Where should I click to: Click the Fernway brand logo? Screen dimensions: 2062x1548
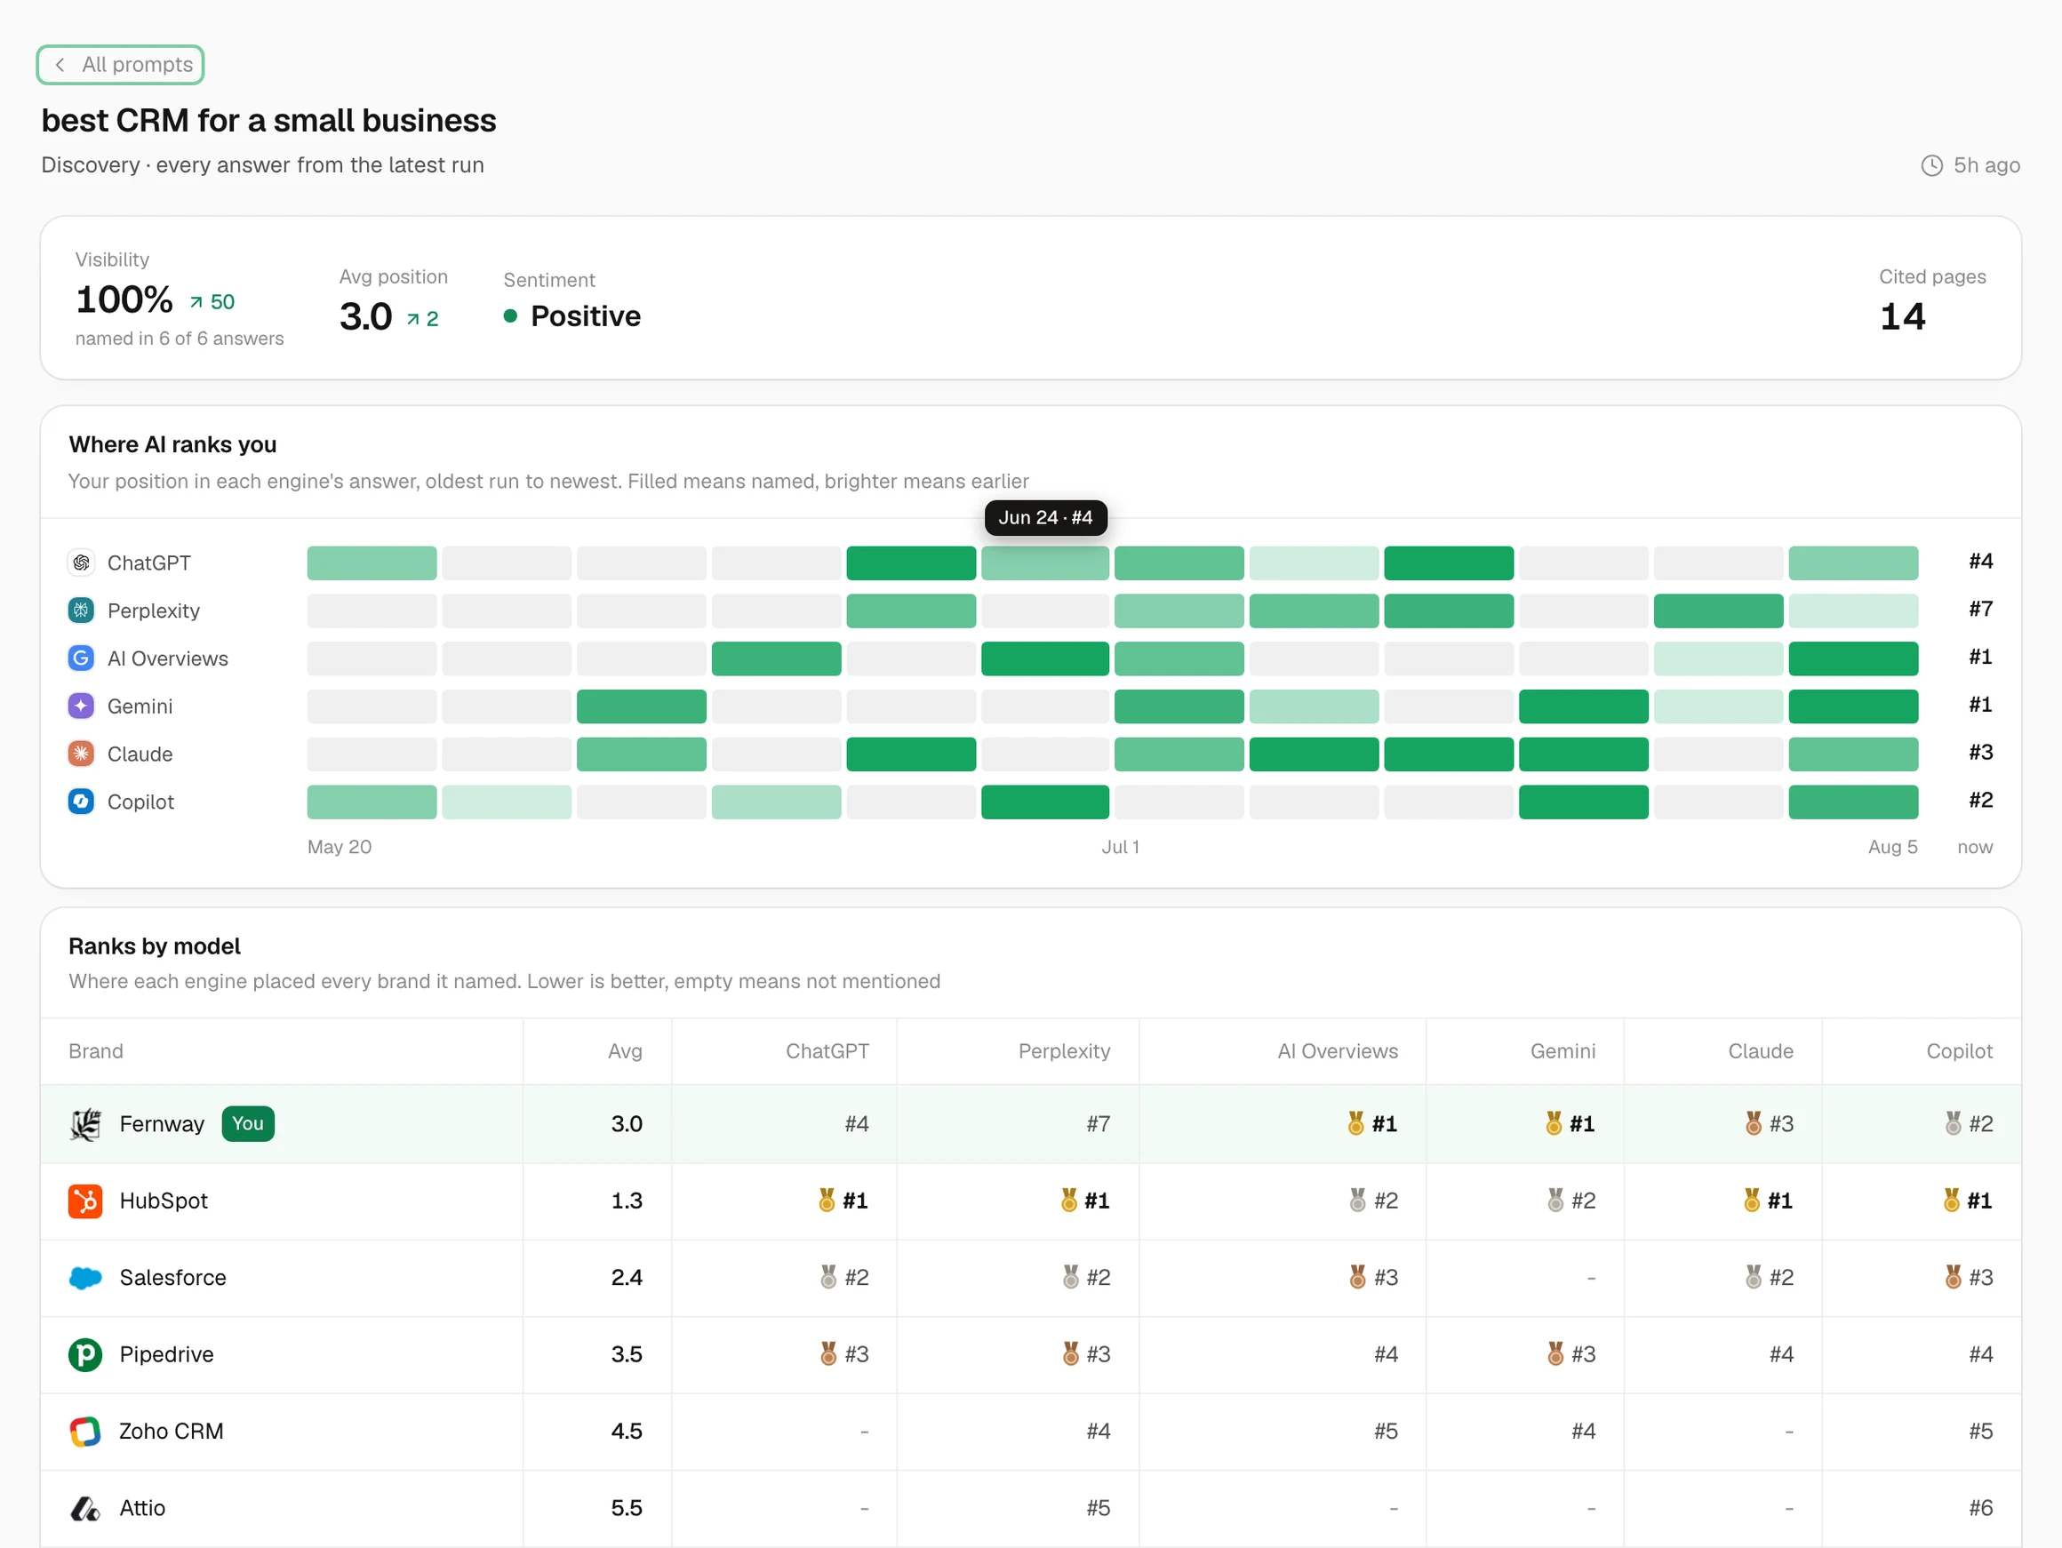[84, 1124]
